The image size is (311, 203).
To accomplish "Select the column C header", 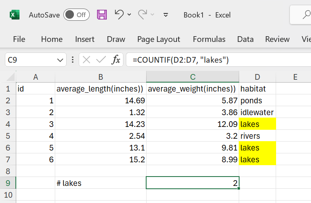I will pyautogui.click(x=192, y=77).
